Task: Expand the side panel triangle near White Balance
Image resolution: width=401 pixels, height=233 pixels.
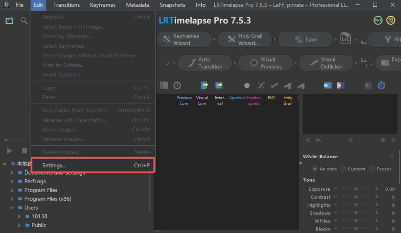Action: point(301,163)
